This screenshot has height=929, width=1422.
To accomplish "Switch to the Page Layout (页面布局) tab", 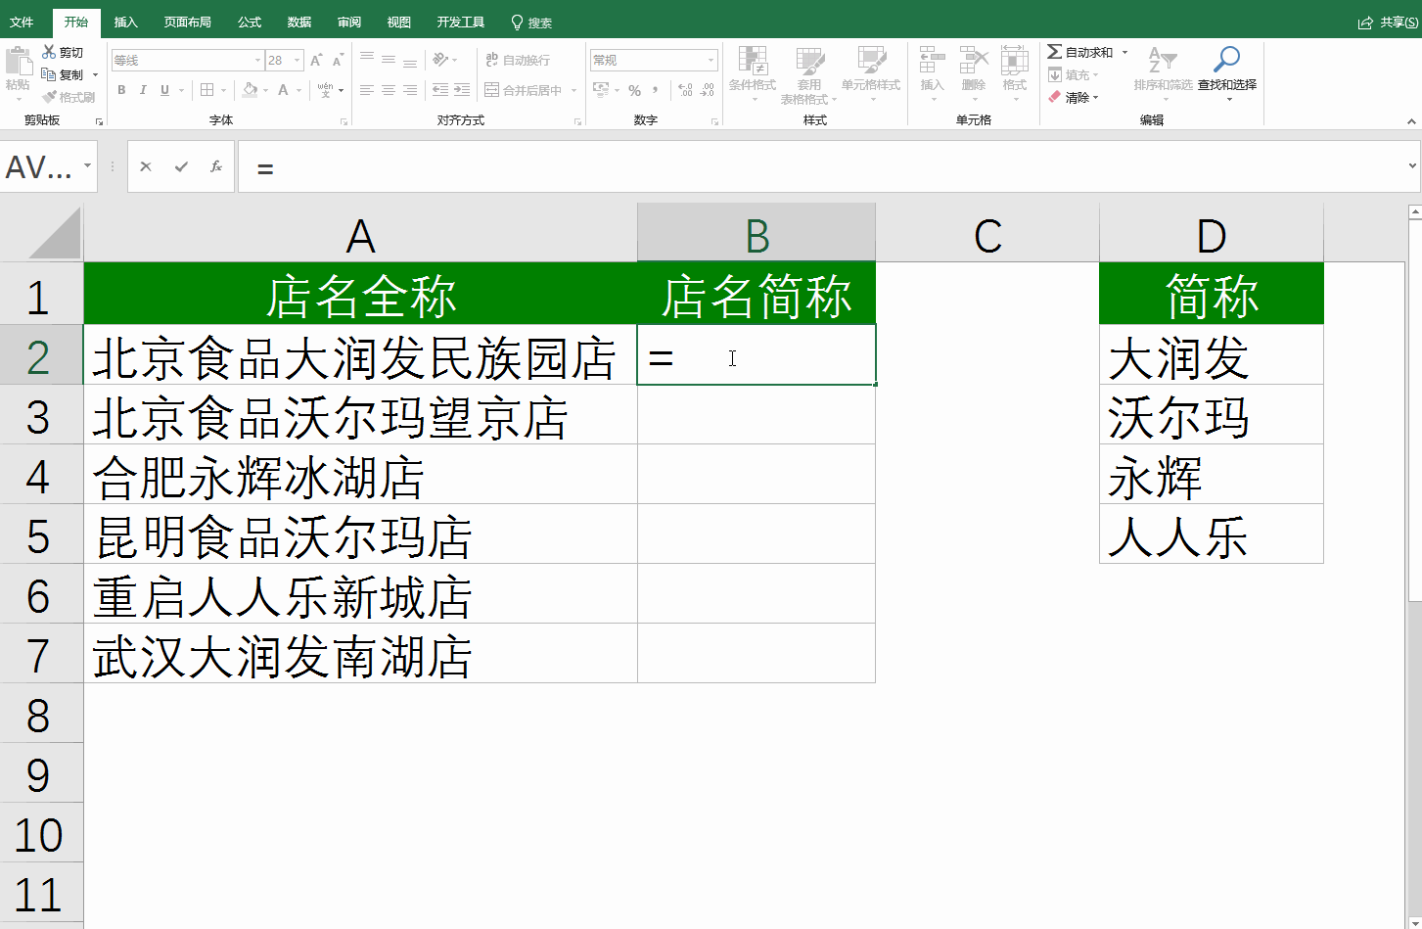I will pos(188,22).
